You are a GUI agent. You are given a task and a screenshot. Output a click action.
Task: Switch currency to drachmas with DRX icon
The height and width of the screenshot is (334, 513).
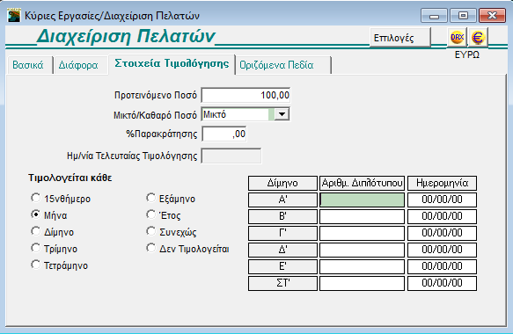coord(457,37)
